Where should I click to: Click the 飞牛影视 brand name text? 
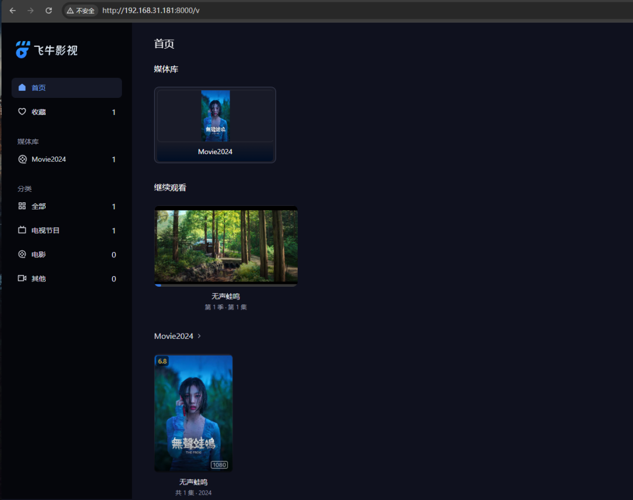point(56,50)
